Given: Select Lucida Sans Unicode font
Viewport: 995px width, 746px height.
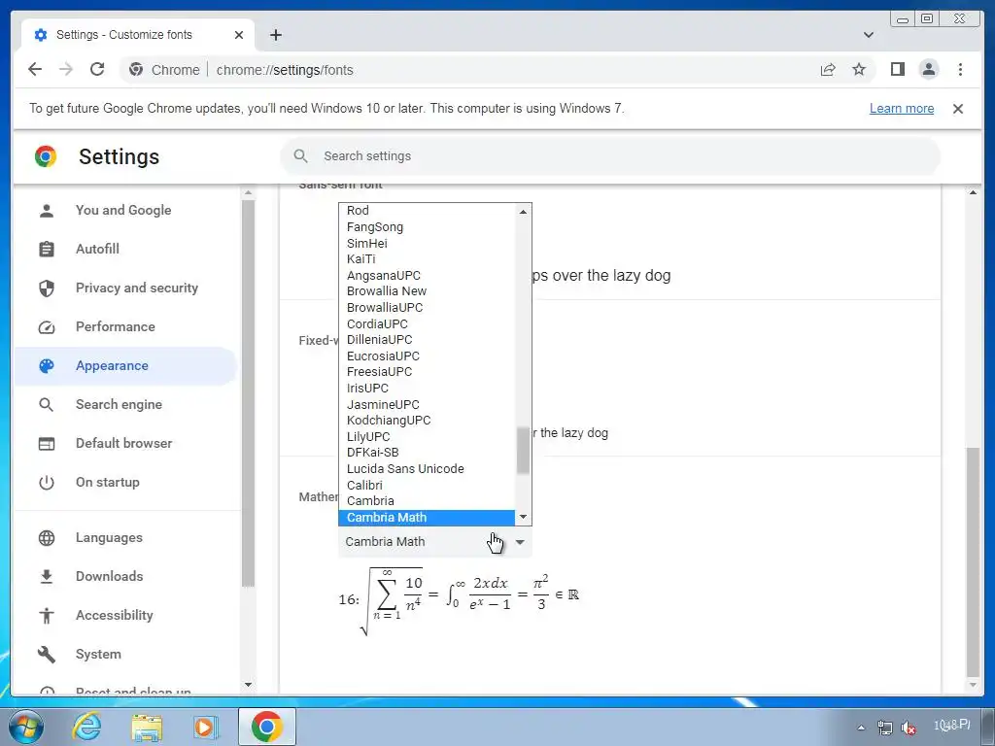Looking at the screenshot, I should pos(428,469).
